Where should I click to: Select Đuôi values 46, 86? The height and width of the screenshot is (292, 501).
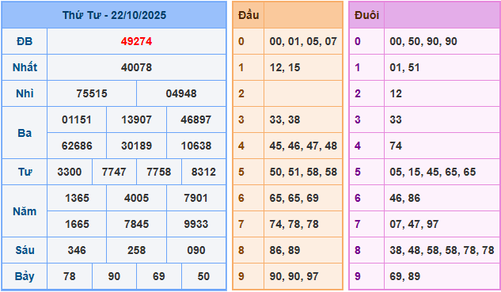(x=404, y=198)
